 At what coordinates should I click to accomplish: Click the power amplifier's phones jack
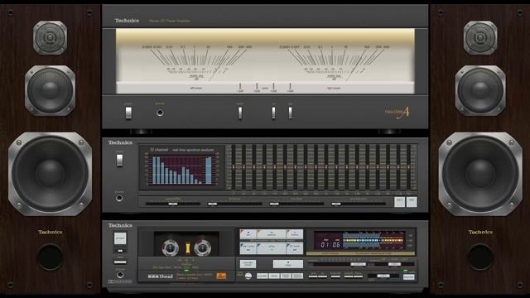pyautogui.click(x=160, y=113)
